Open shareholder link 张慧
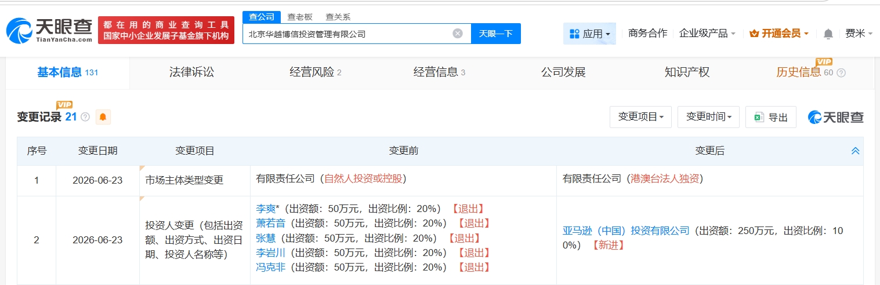 (266, 238)
